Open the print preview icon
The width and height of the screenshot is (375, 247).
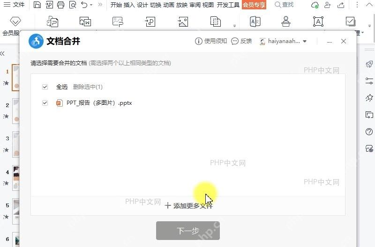tap(73, 5)
